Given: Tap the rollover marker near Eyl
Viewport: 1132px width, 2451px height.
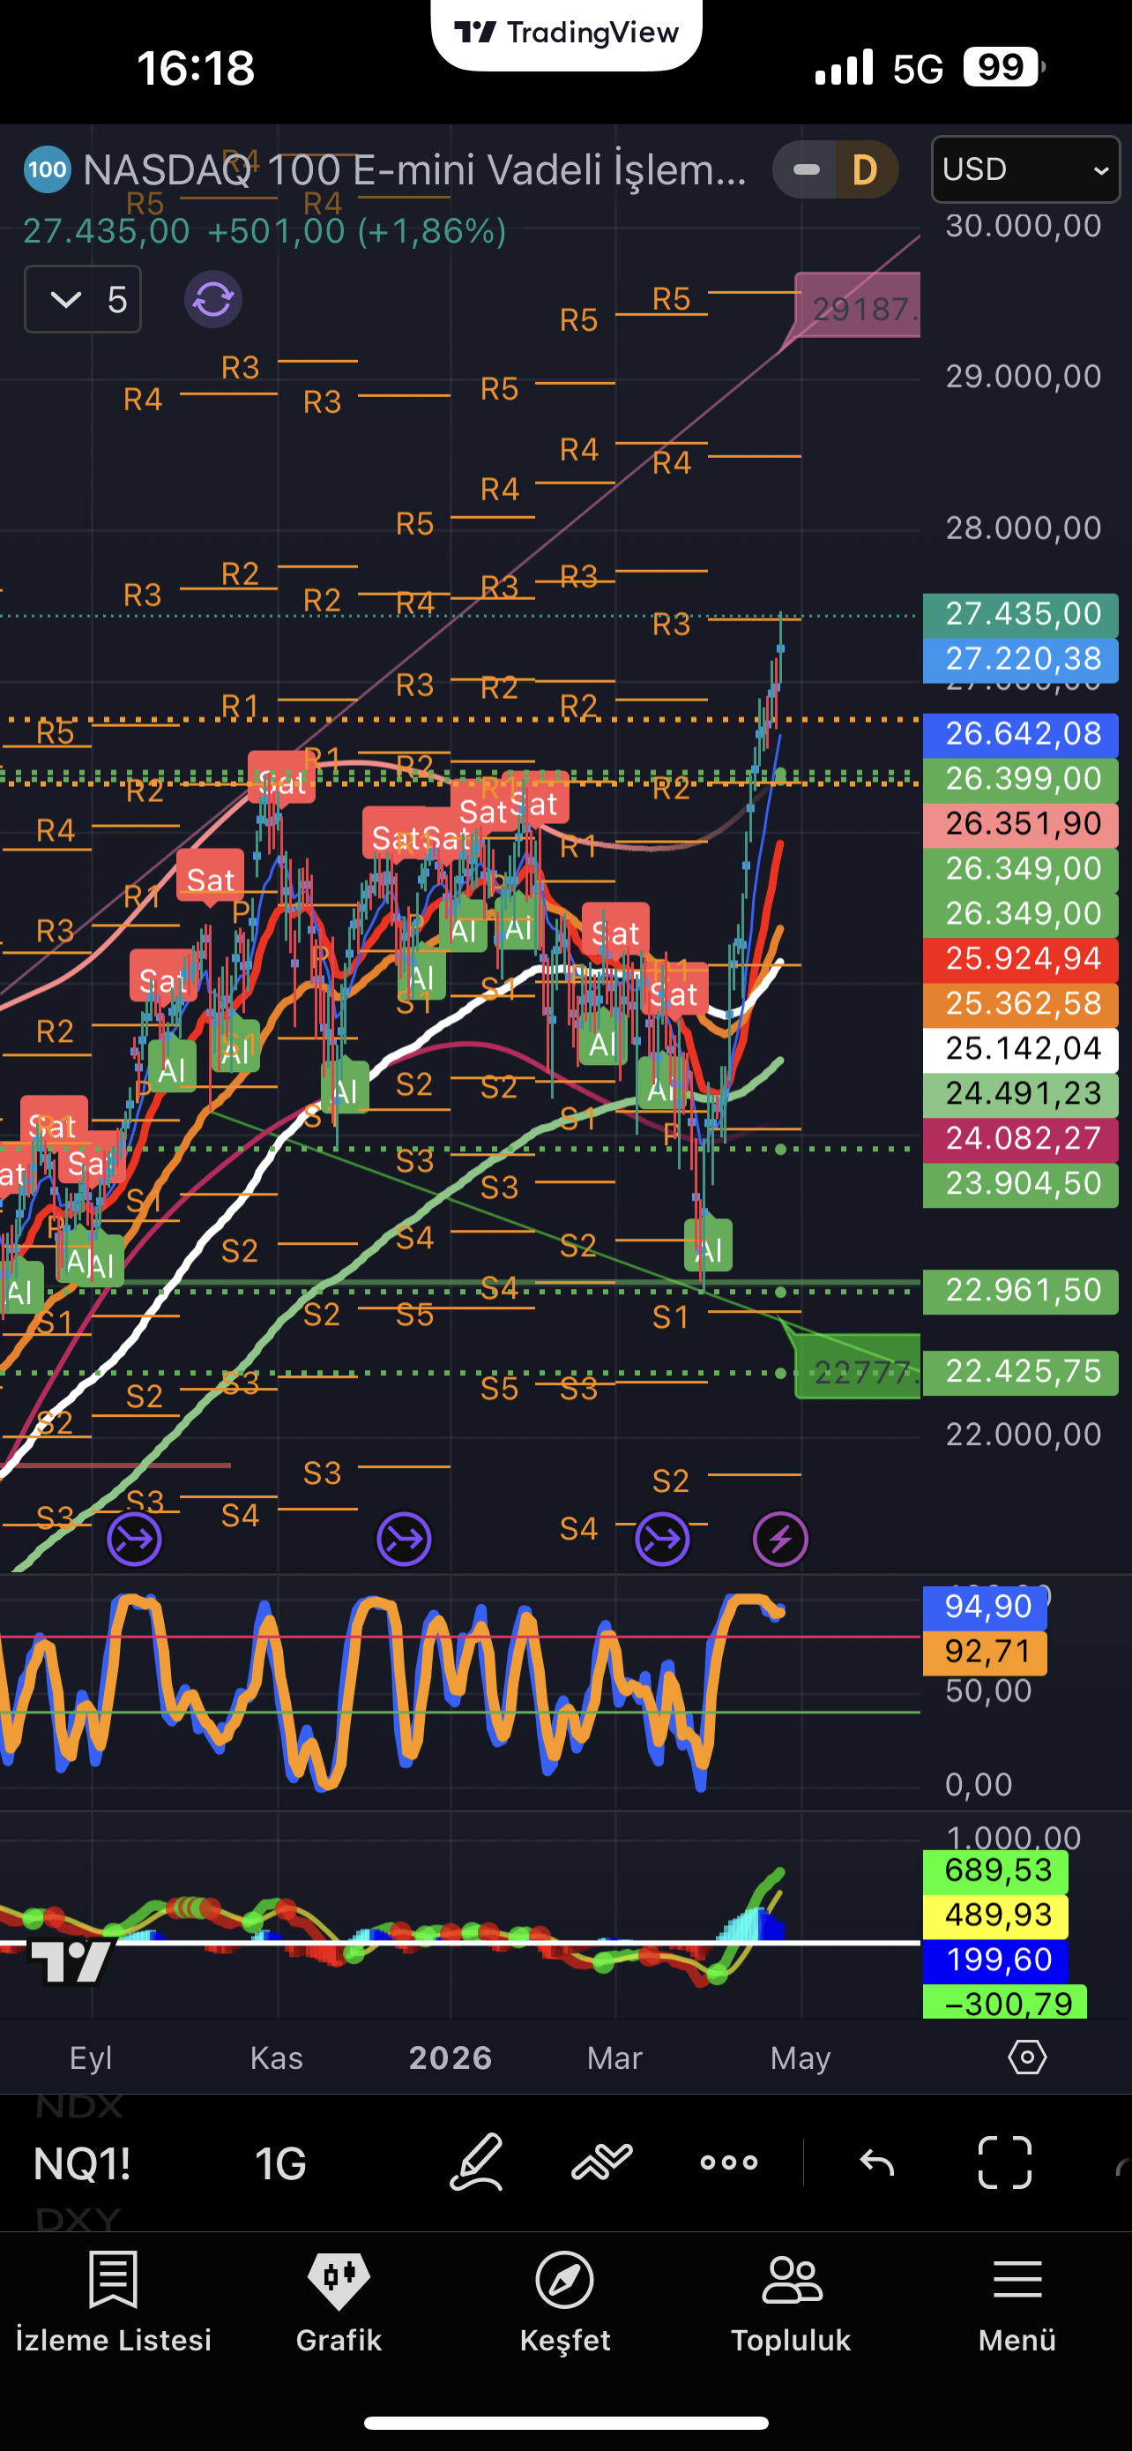Looking at the screenshot, I should tap(134, 1539).
